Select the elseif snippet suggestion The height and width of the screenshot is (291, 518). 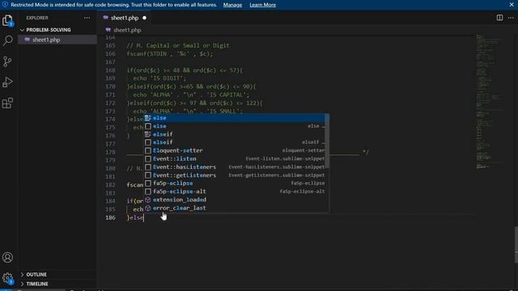tap(235, 142)
